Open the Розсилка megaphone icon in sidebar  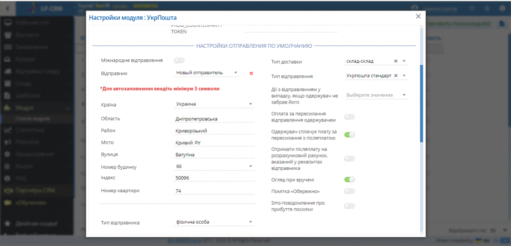(8, 142)
